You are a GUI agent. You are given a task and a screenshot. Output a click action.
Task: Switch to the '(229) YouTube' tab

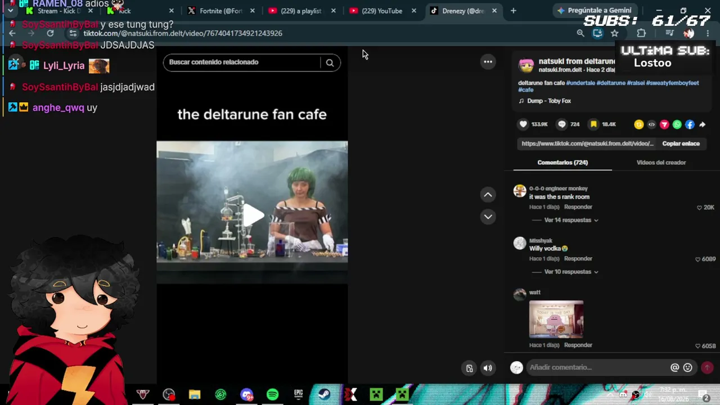click(377, 11)
